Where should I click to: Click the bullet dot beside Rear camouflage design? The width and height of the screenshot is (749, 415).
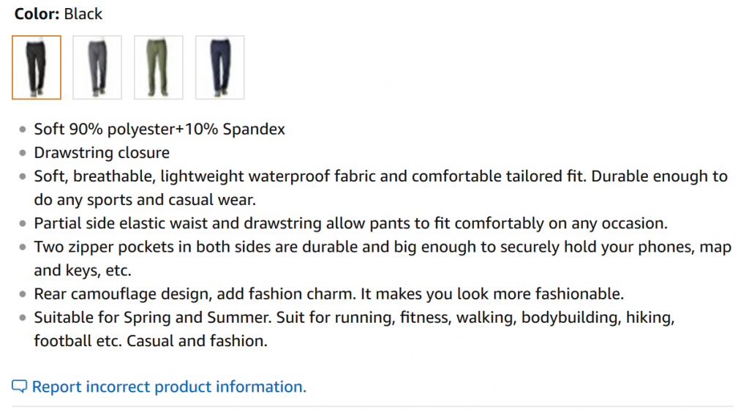point(23,294)
